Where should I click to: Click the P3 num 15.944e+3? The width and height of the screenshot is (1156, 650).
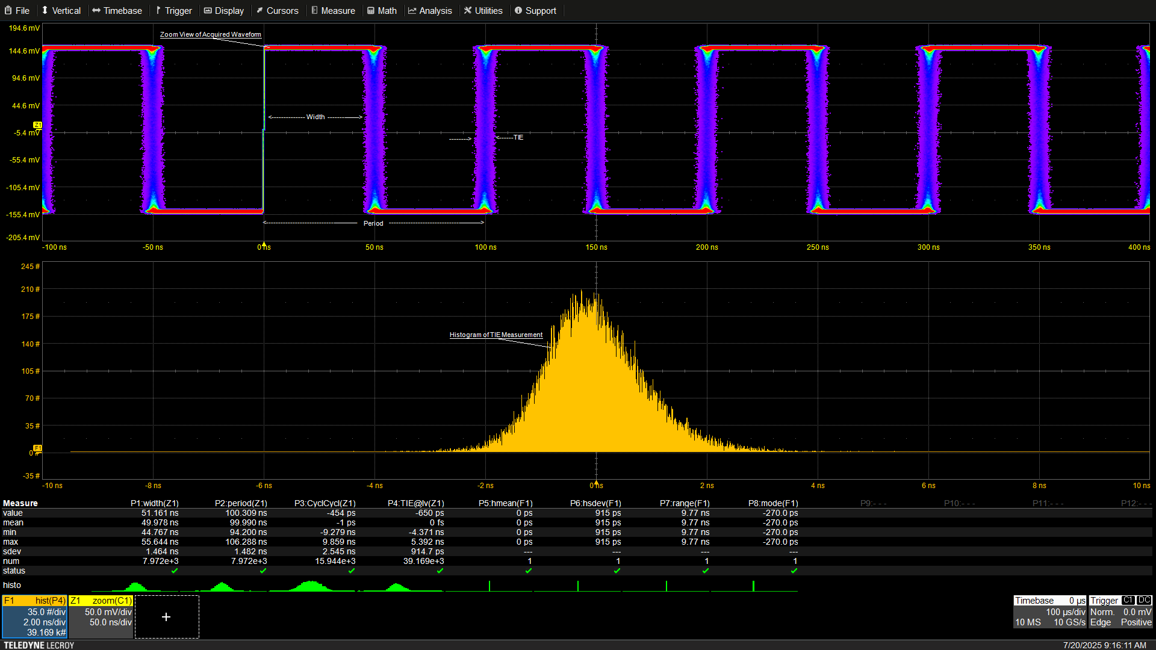coord(335,561)
